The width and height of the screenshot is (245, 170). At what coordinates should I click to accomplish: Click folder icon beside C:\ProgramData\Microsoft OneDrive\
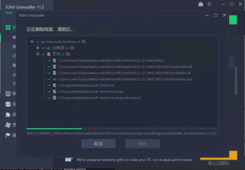[x=55, y=85]
